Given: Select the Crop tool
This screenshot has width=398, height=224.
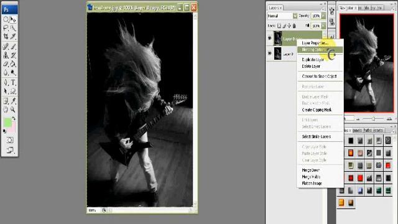Looking at the screenshot, I should point(6,36).
